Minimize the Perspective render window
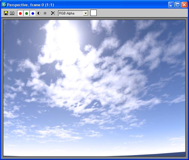This screenshot has width=189, height=160. click(x=171, y=5)
